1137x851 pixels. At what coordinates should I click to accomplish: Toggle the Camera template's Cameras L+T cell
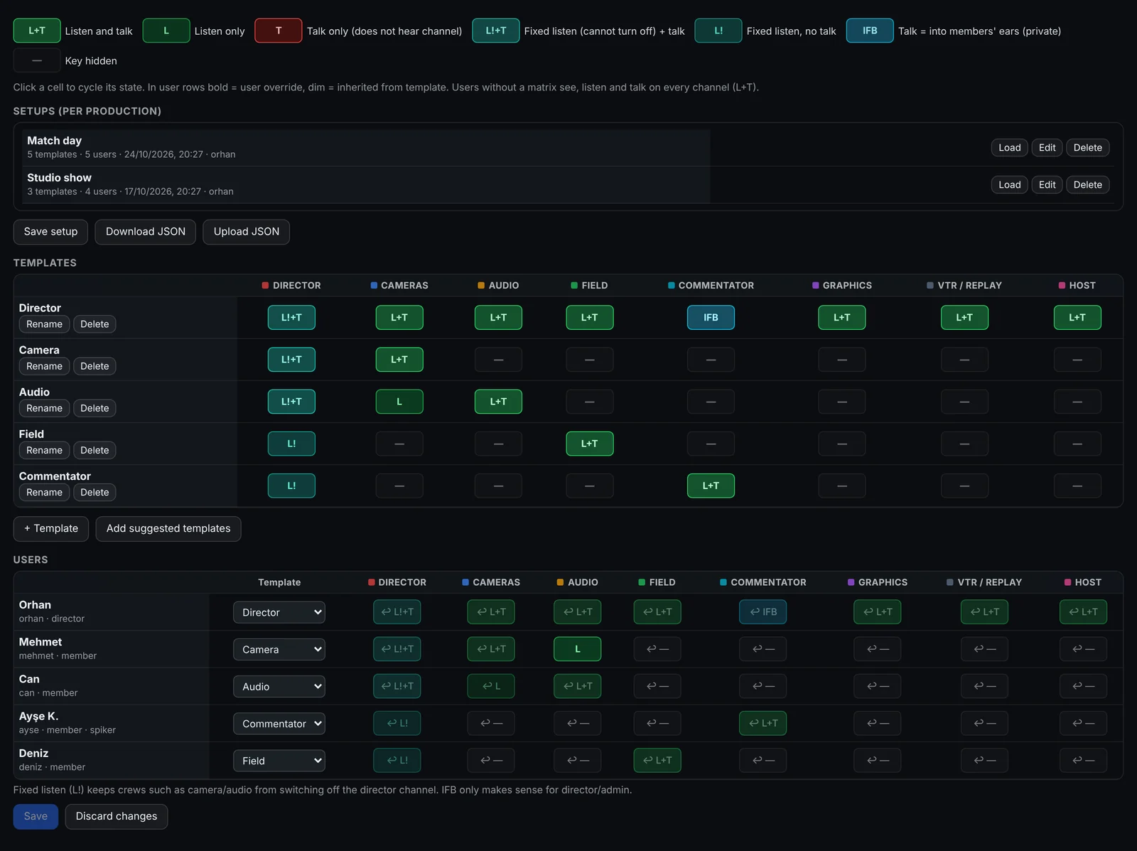click(x=399, y=360)
